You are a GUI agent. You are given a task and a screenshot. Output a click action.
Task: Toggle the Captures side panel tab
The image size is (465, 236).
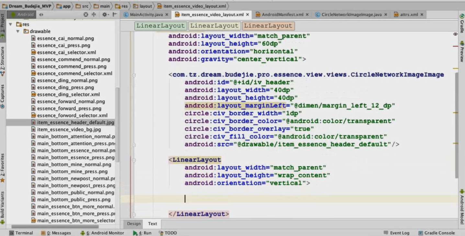[3, 97]
